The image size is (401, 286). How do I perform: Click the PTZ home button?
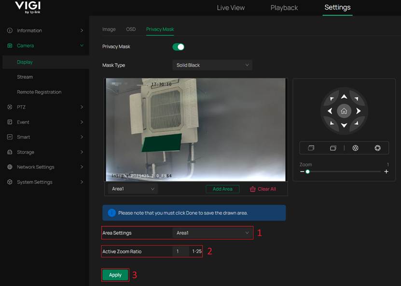(344, 111)
